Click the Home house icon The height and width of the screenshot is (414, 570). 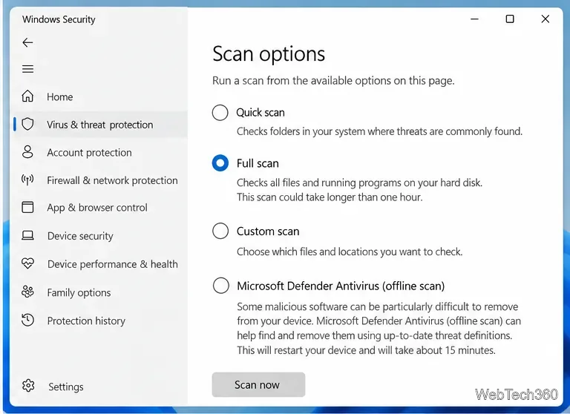[x=27, y=96]
